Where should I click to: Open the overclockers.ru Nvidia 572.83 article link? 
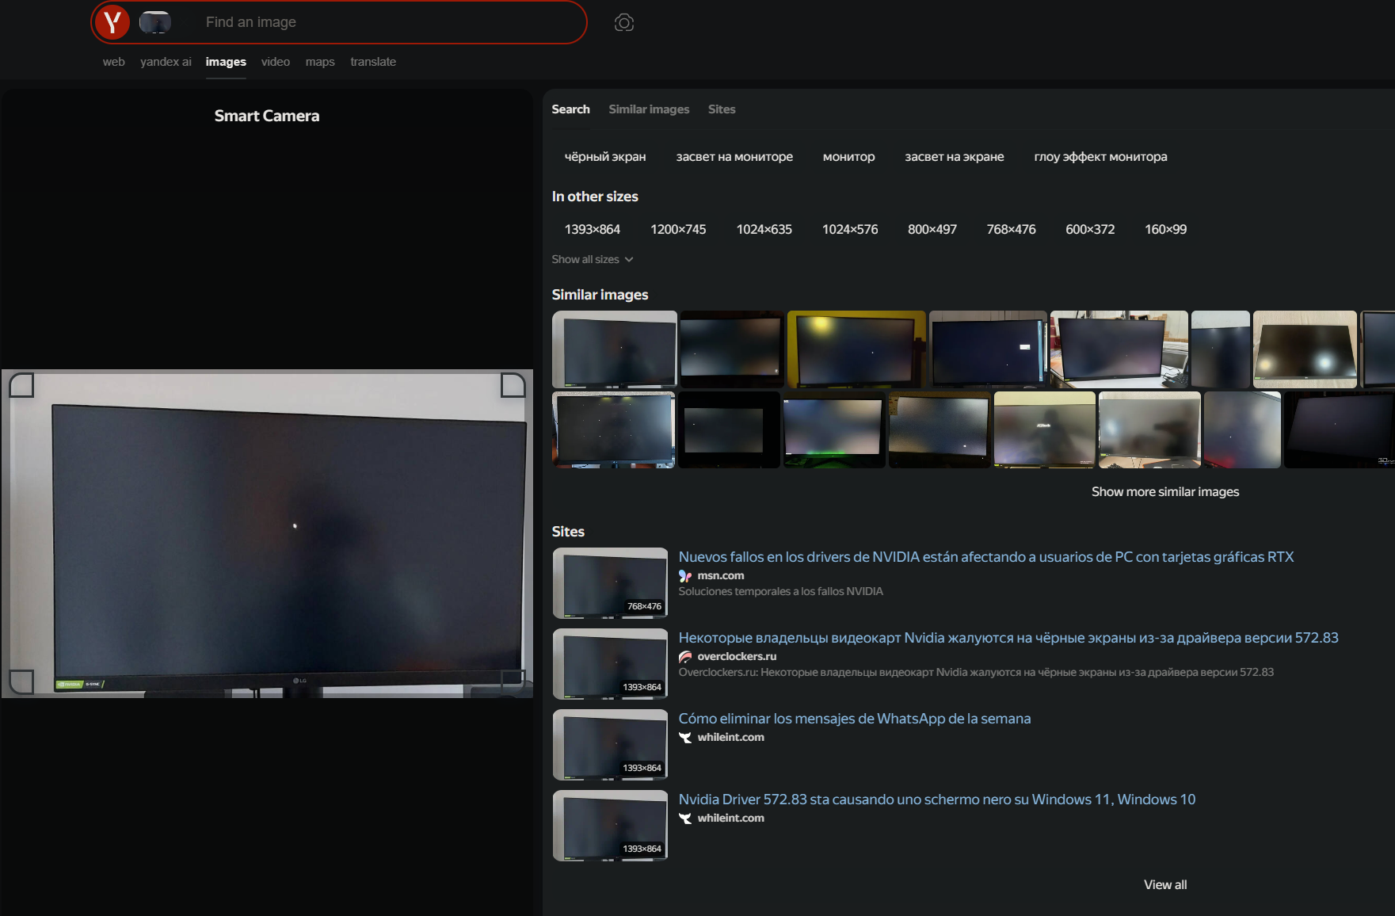[x=1008, y=638]
